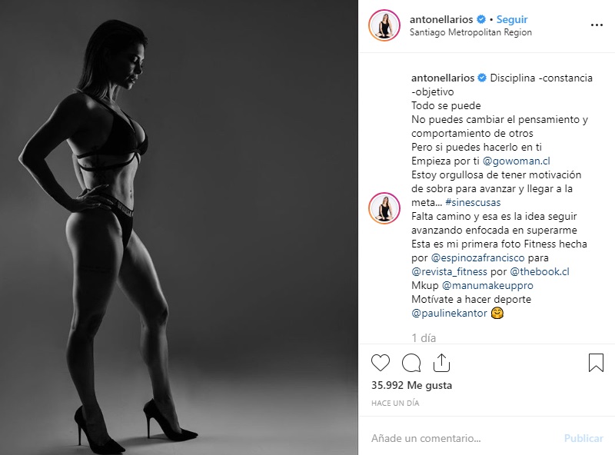Screen dimensions: 615x455
Task: Follow the account with the Seguir button
Action: point(512,19)
